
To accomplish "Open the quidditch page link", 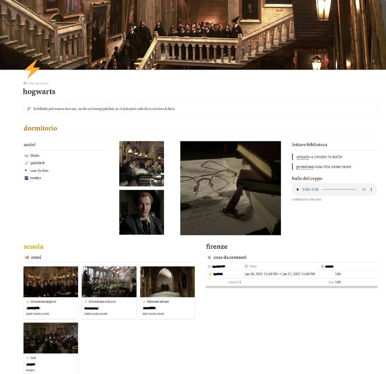I will point(37,163).
